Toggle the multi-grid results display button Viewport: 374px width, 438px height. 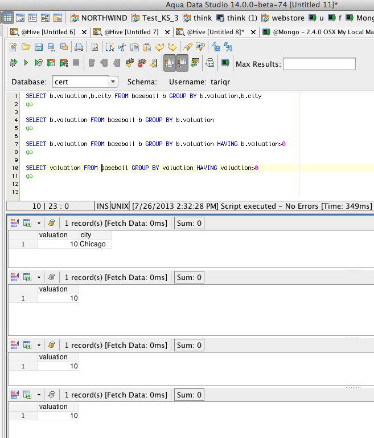tap(182, 63)
